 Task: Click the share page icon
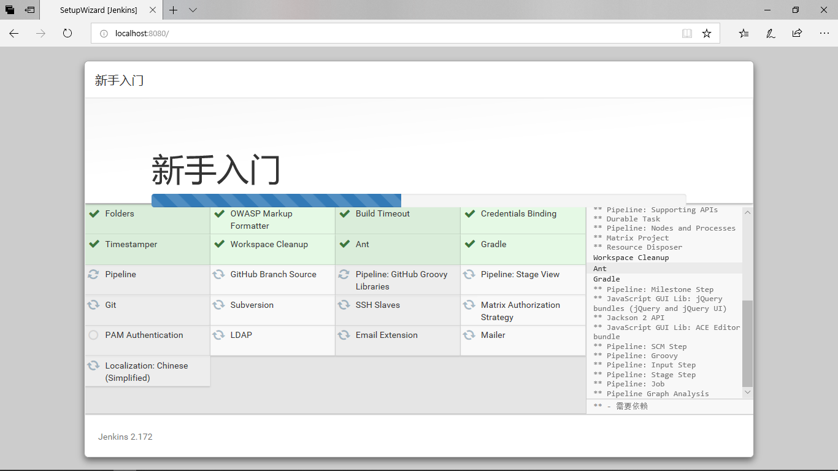pos(797,33)
